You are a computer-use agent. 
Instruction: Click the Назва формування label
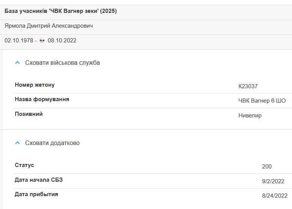42,99
